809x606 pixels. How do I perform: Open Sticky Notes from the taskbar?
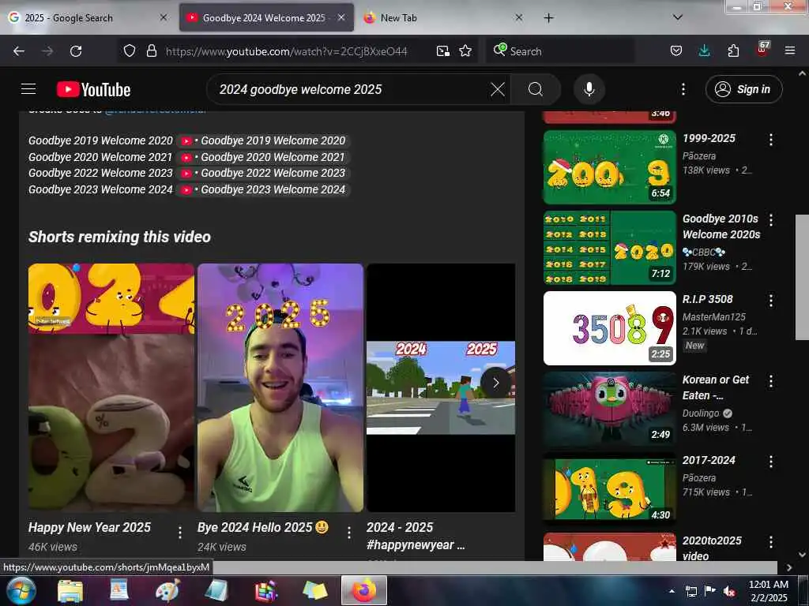click(x=315, y=591)
